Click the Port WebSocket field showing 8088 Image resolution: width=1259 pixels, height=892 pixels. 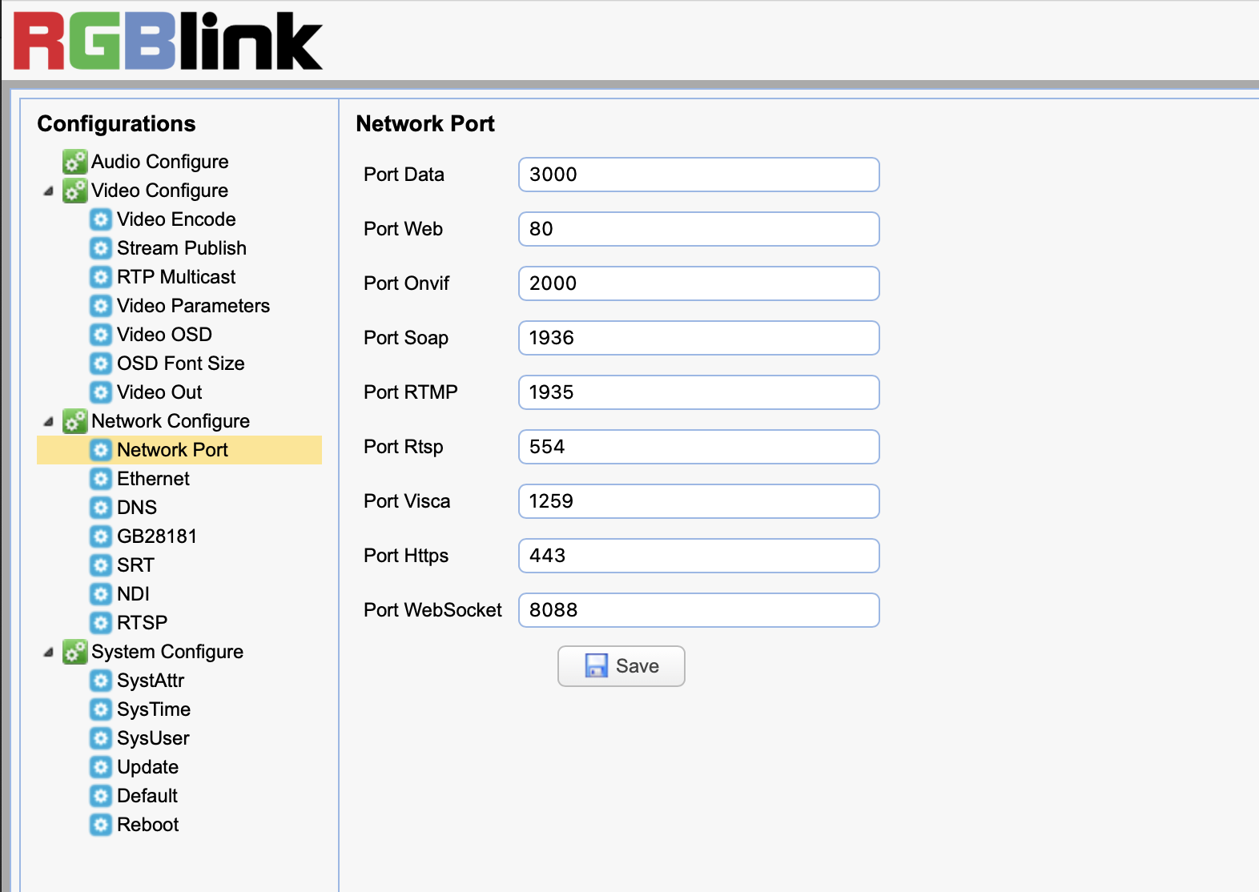699,610
